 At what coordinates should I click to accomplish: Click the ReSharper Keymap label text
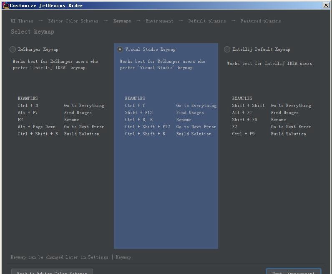pyautogui.click(x=38, y=49)
